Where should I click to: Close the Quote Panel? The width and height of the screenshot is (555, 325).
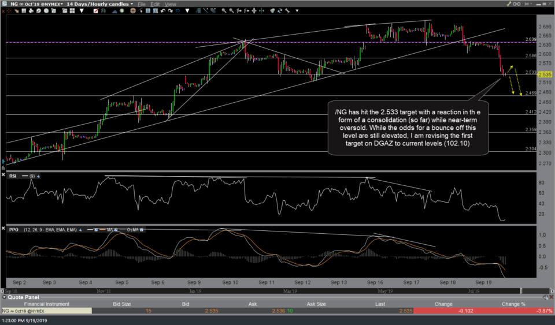(550, 297)
